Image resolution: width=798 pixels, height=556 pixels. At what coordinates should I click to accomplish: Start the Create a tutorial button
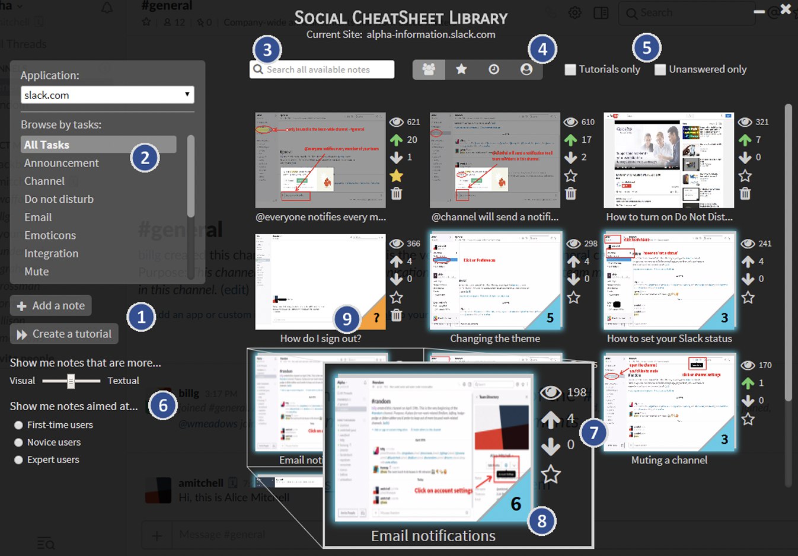[x=64, y=334]
